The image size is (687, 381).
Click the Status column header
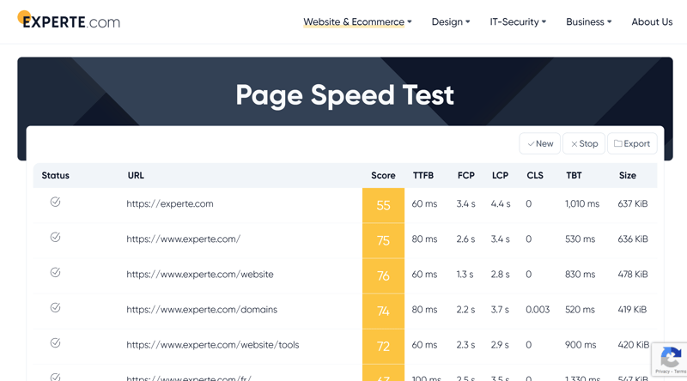point(56,176)
